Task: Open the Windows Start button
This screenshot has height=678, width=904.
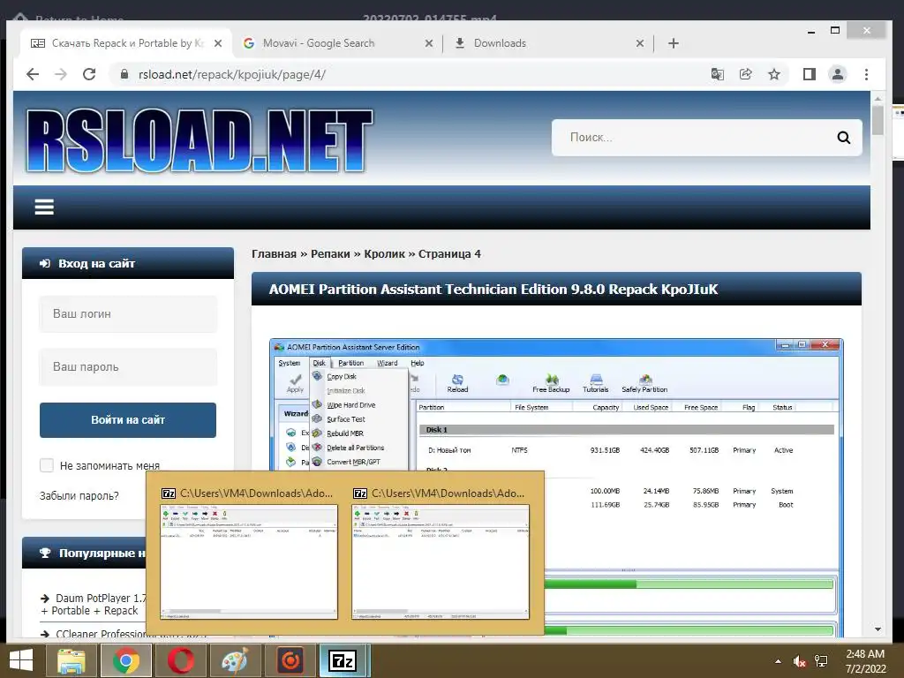Action: 21,660
